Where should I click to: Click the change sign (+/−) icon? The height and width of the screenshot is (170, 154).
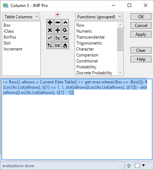[50, 46]
